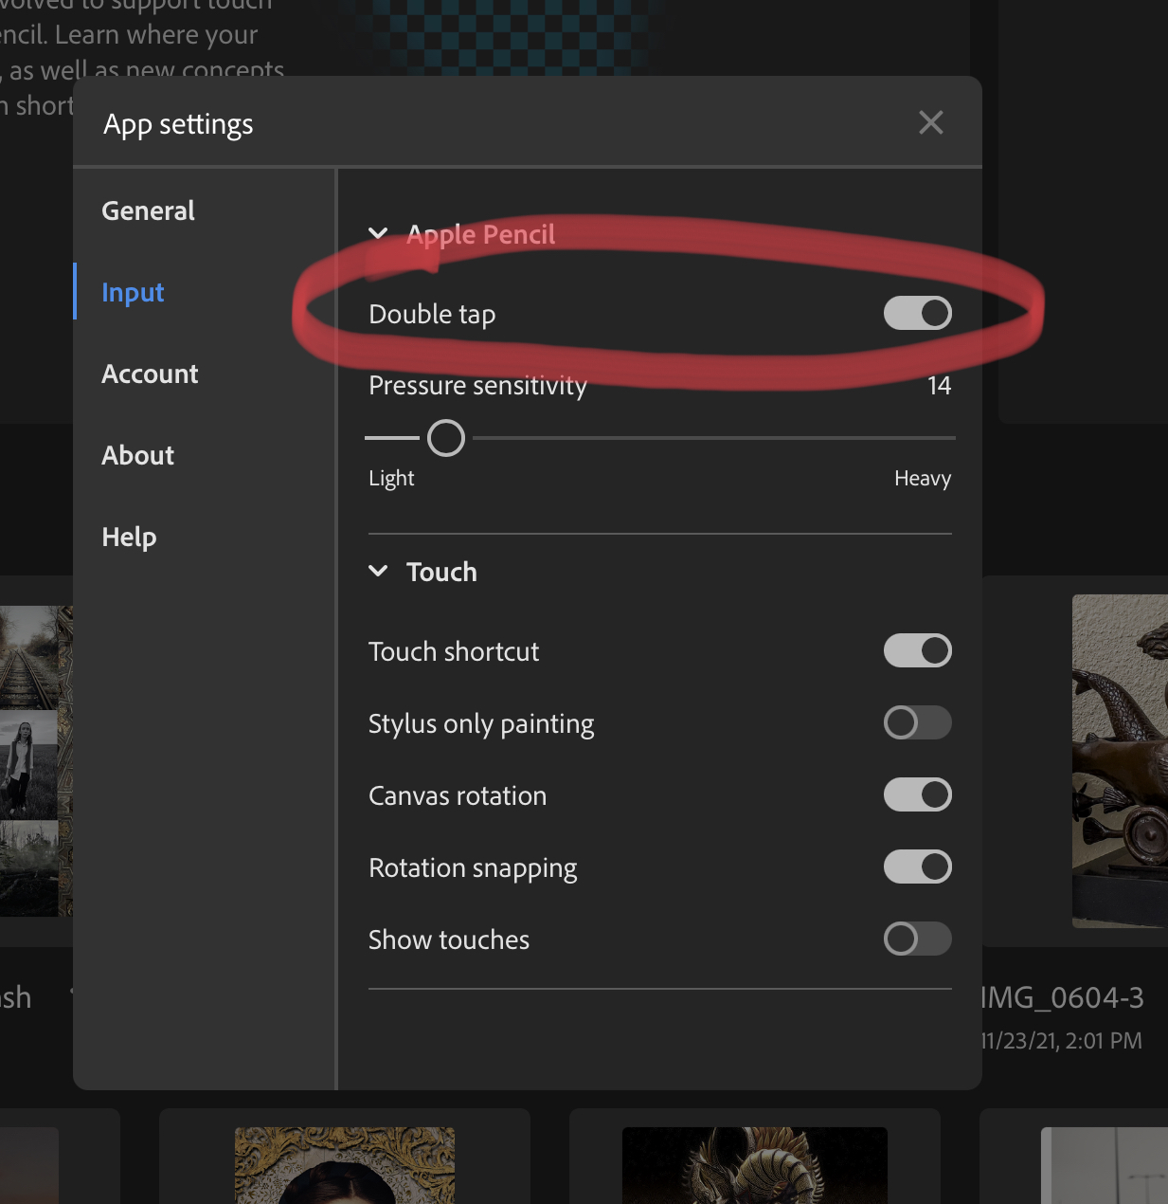Open the Help section
Screen dimensions: 1168x1204
pyautogui.click(x=129, y=537)
